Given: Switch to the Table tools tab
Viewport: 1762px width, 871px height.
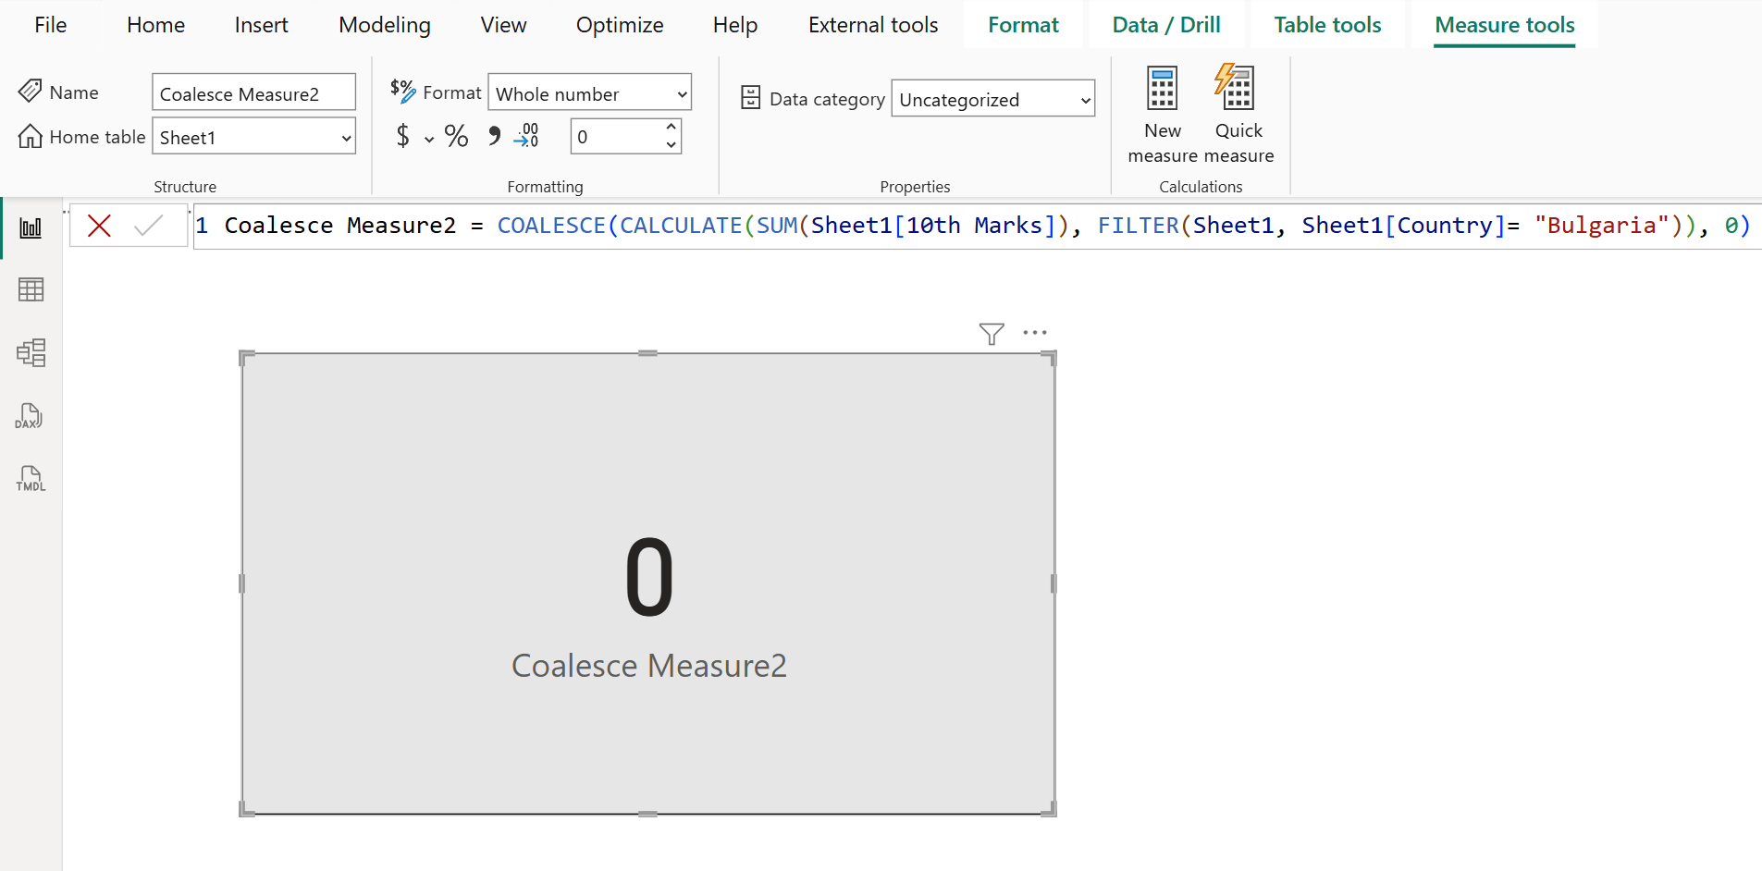Looking at the screenshot, I should click(1327, 24).
